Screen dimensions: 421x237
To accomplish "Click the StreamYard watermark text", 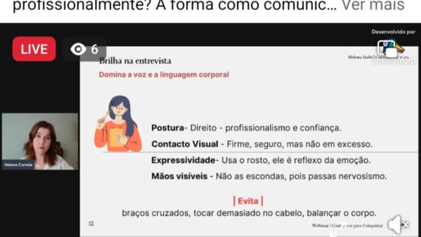I will [393, 61].
